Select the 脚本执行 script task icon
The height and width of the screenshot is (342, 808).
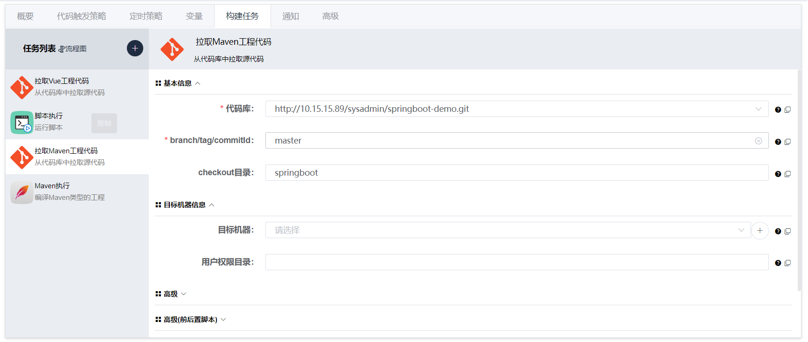point(21,122)
